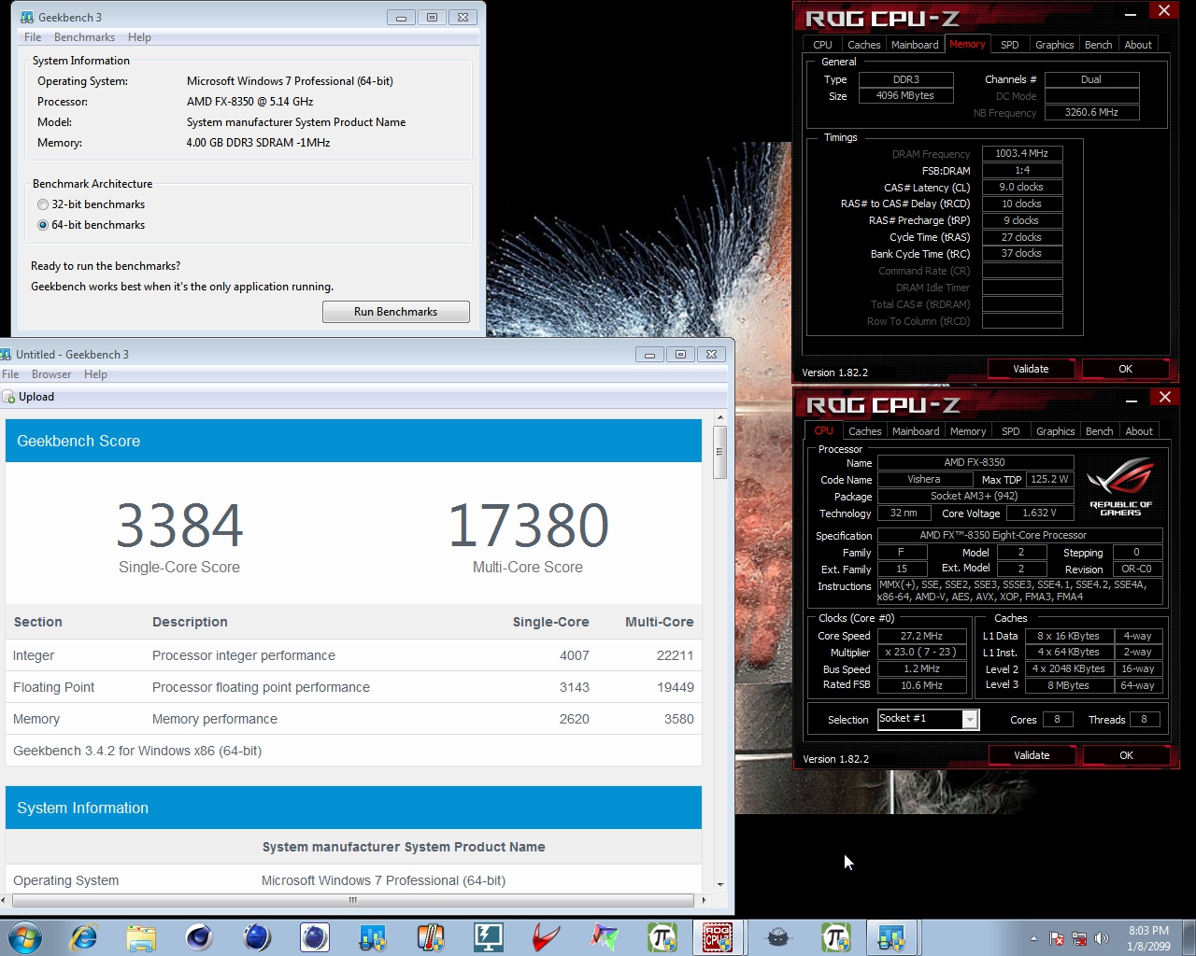Viewport: 1196px width, 956px height.
Task: Click the framed blue sphere taskbar icon
Action: coord(315,936)
